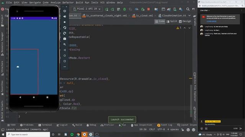245x137 pixels.
Task: Click the emulator toolbar Home circle
Action: pyautogui.click(x=65, y=56)
